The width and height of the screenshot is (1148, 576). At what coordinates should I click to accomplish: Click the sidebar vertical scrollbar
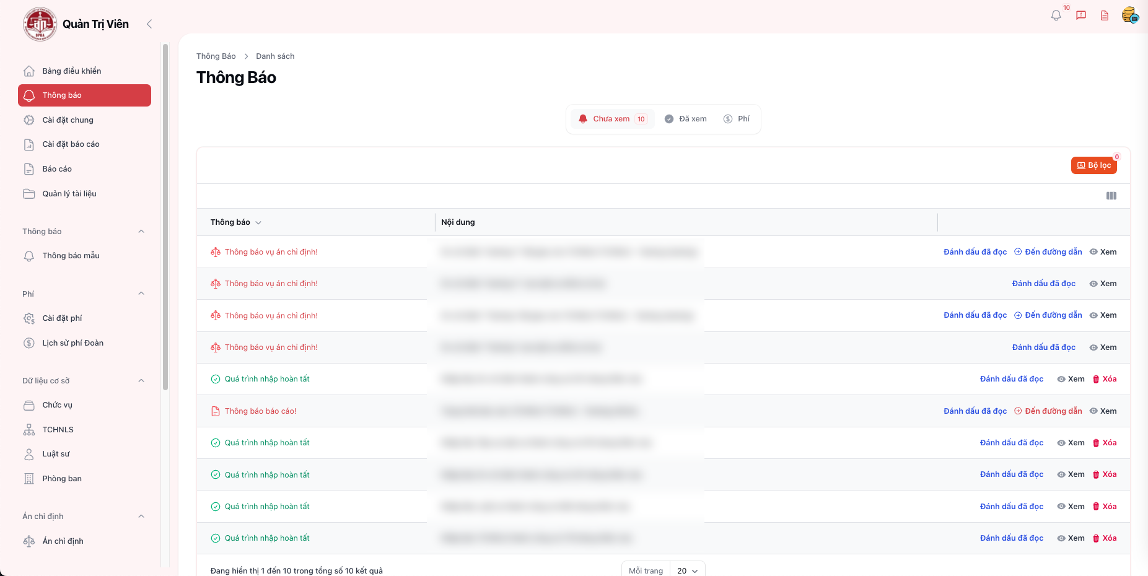pyautogui.click(x=165, y=217)
